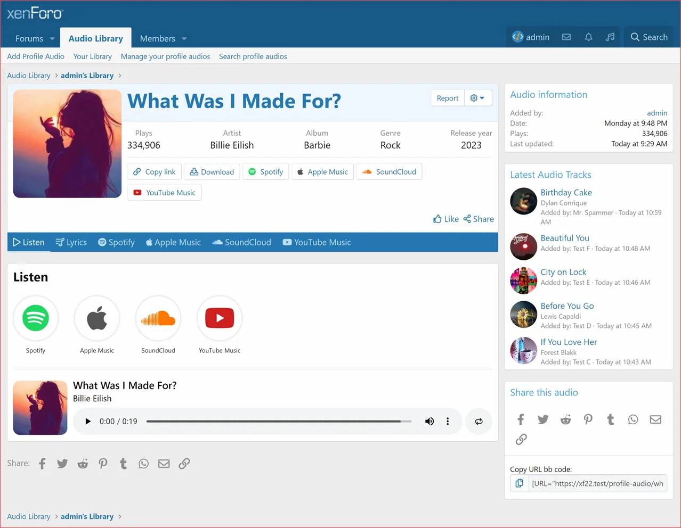Click the music note icon in header
The width and height of the screenshot is (681, 528).
[x=610, y=37]
